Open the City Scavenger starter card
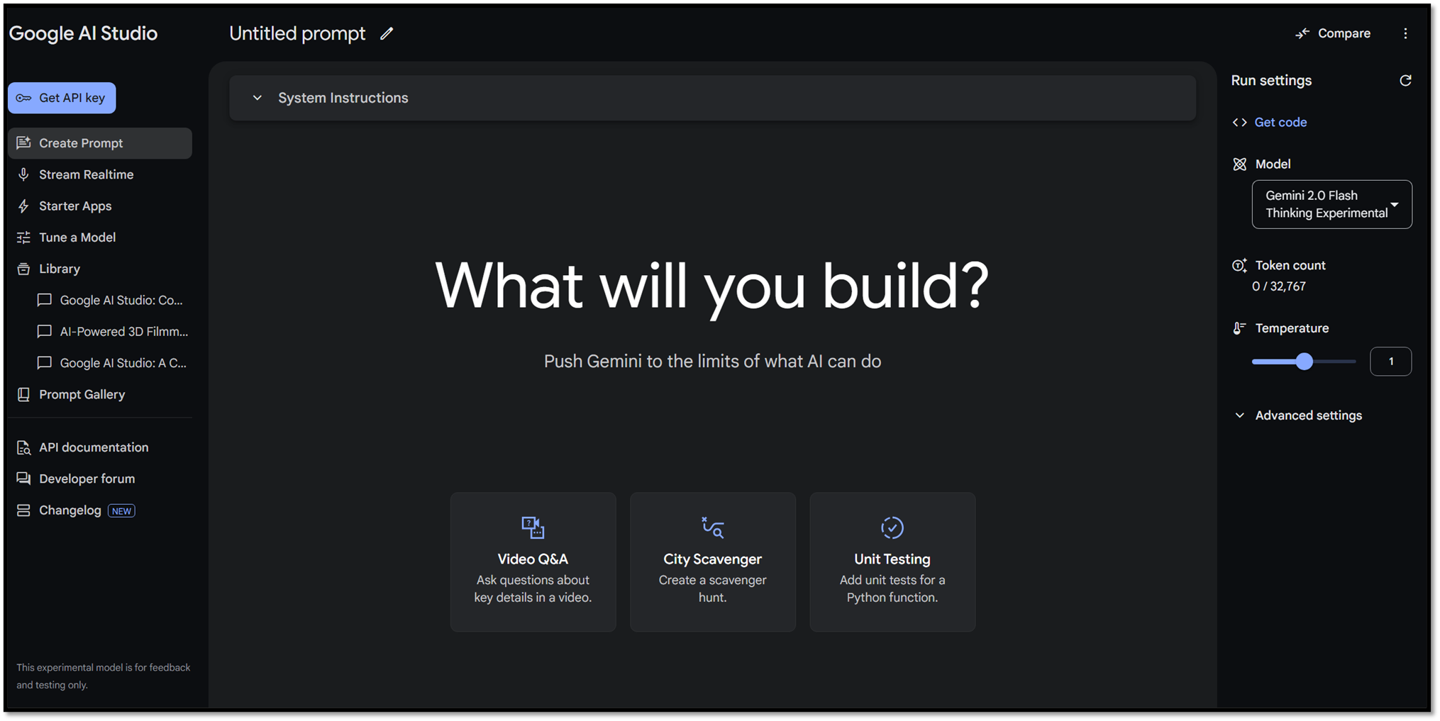 pyautogui.click(x=712, y=561)
